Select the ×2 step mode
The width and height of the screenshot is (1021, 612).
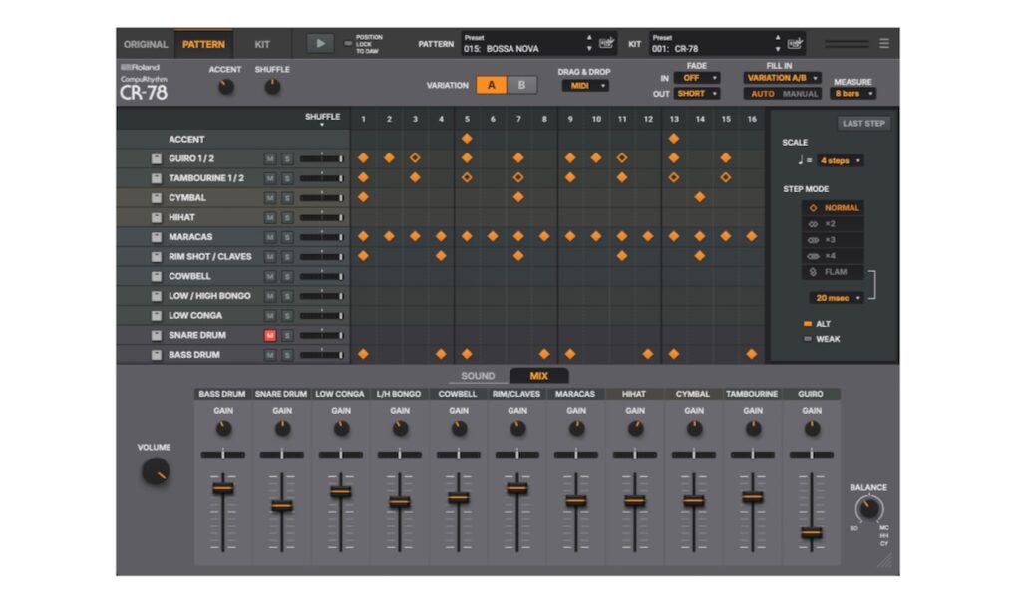[x=836, y=225]
